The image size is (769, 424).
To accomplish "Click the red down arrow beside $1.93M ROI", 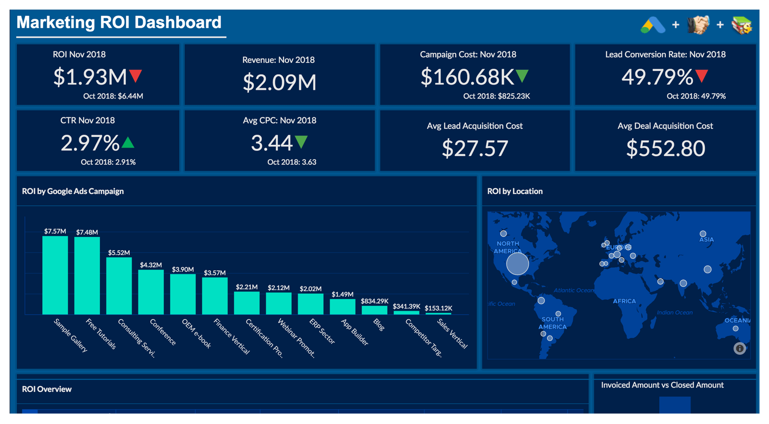I will [136, 76].
